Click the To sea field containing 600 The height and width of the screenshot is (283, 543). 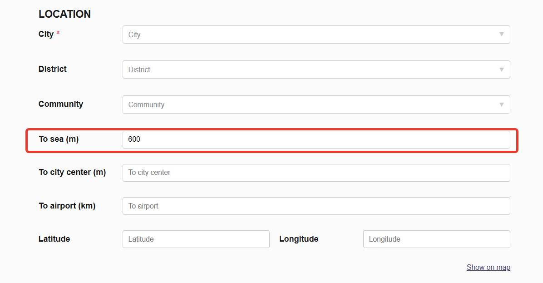coord(316,139)
